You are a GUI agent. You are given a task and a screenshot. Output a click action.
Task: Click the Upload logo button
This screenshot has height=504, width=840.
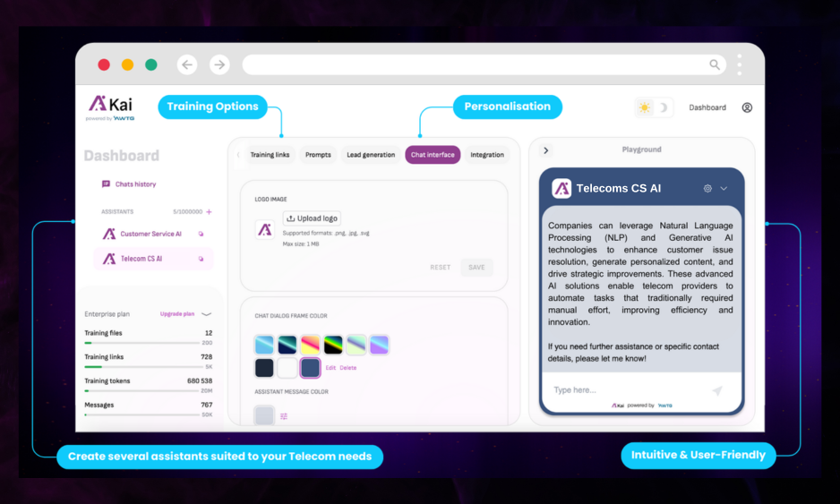(x=312, y=218)
